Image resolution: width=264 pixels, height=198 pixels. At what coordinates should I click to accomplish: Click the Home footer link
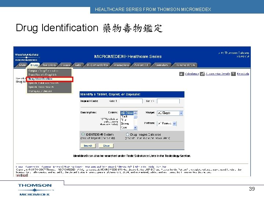click(19, 167)
